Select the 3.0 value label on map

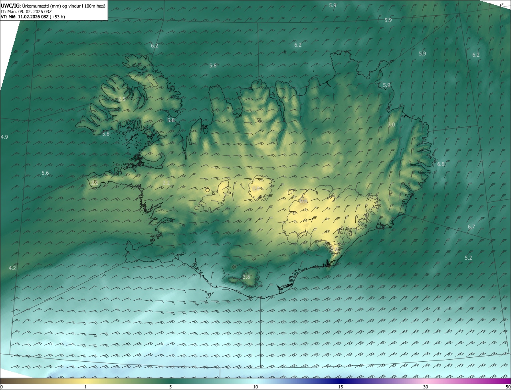[391, 124]
